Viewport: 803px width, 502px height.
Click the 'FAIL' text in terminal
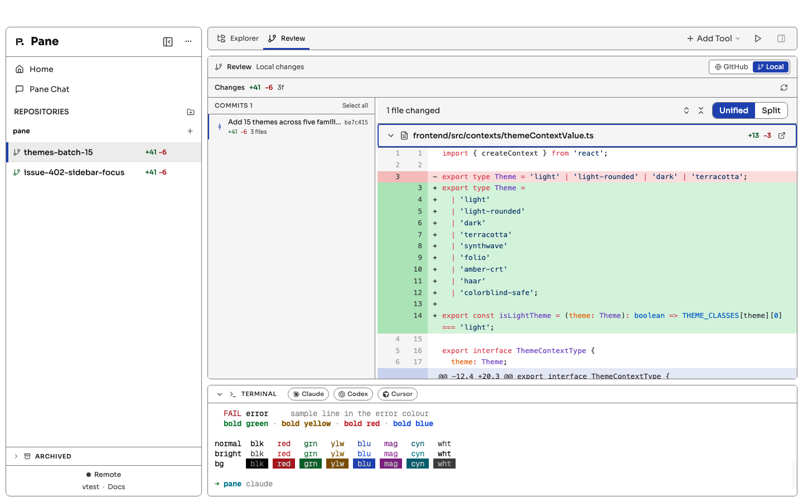233,414
